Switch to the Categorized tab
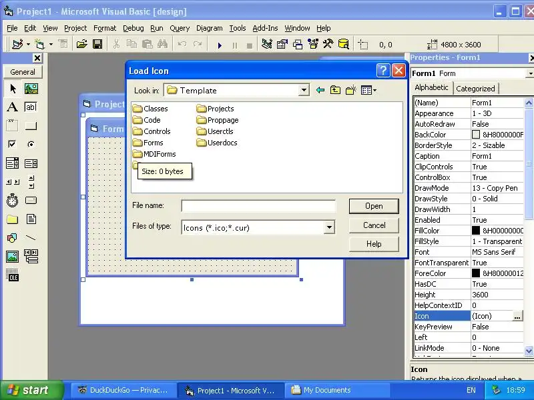This screenshot has height=400, width=534. (475, 89)
